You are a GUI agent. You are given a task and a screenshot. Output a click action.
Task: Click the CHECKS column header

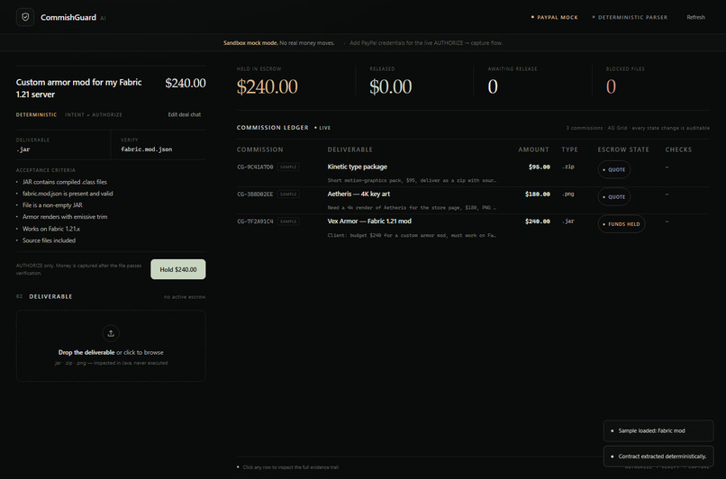click(x=678, y=149)
